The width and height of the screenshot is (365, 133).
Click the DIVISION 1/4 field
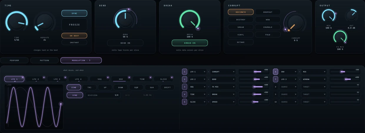pyautogui.click(x=103, y=95)
